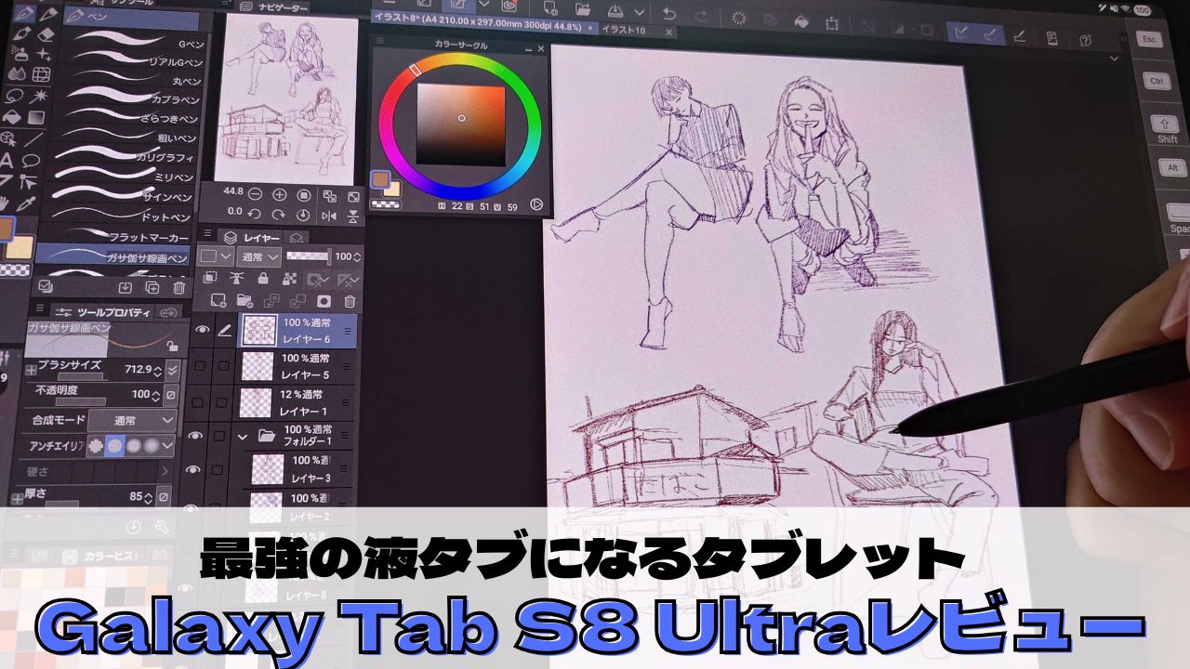This screenshot has height=669, width=1190.
Task: Flip the navigator view horizontally
Action: pyautogui.click(x=328, y=216)
